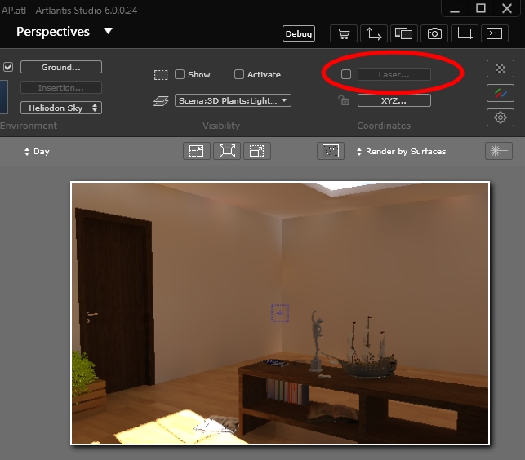
Task: Enable the Activate checkbox
Action: point(239,74)
